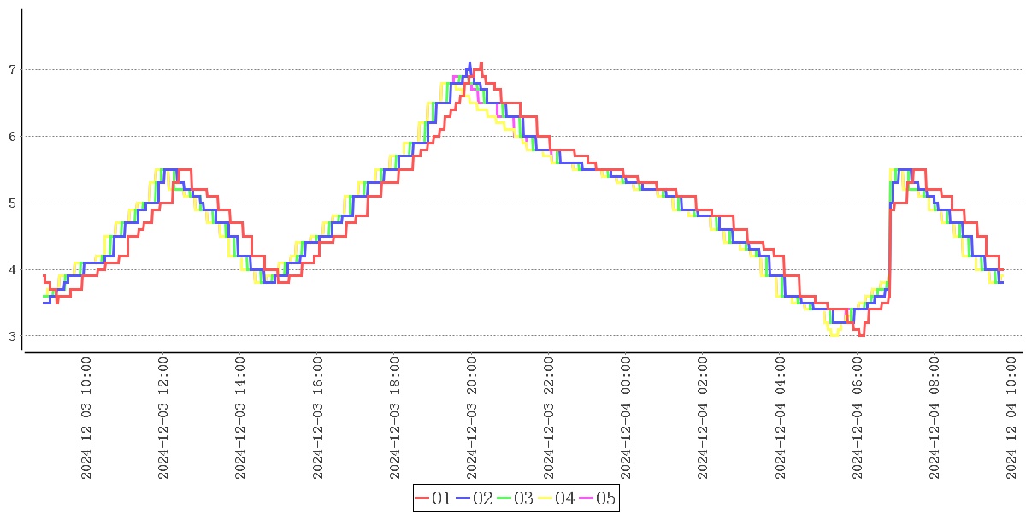The image size is (1032, 513).
Task: Hide series 03 via its legend entry
Action: point(515,498)
